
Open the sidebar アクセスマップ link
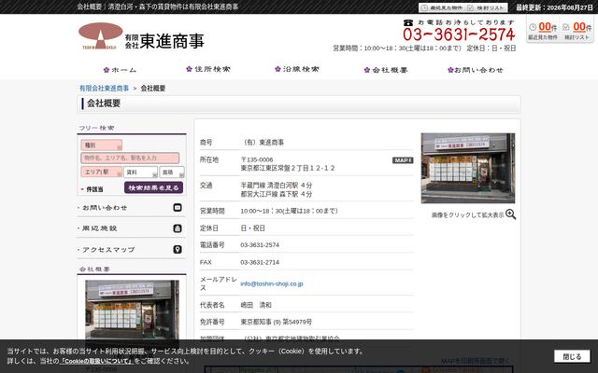point(108,250)
